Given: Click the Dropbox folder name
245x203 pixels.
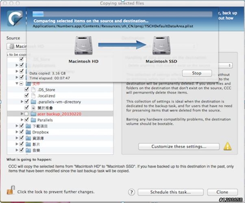Looking at the screenshot, I should pyautogui.click(x=41, y=132).
